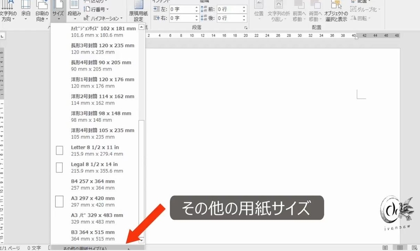This screenshot has height=251, width=420.
Task: Select 洋形4号封筒 105 x 235 mm
Action: pos(95,133)
